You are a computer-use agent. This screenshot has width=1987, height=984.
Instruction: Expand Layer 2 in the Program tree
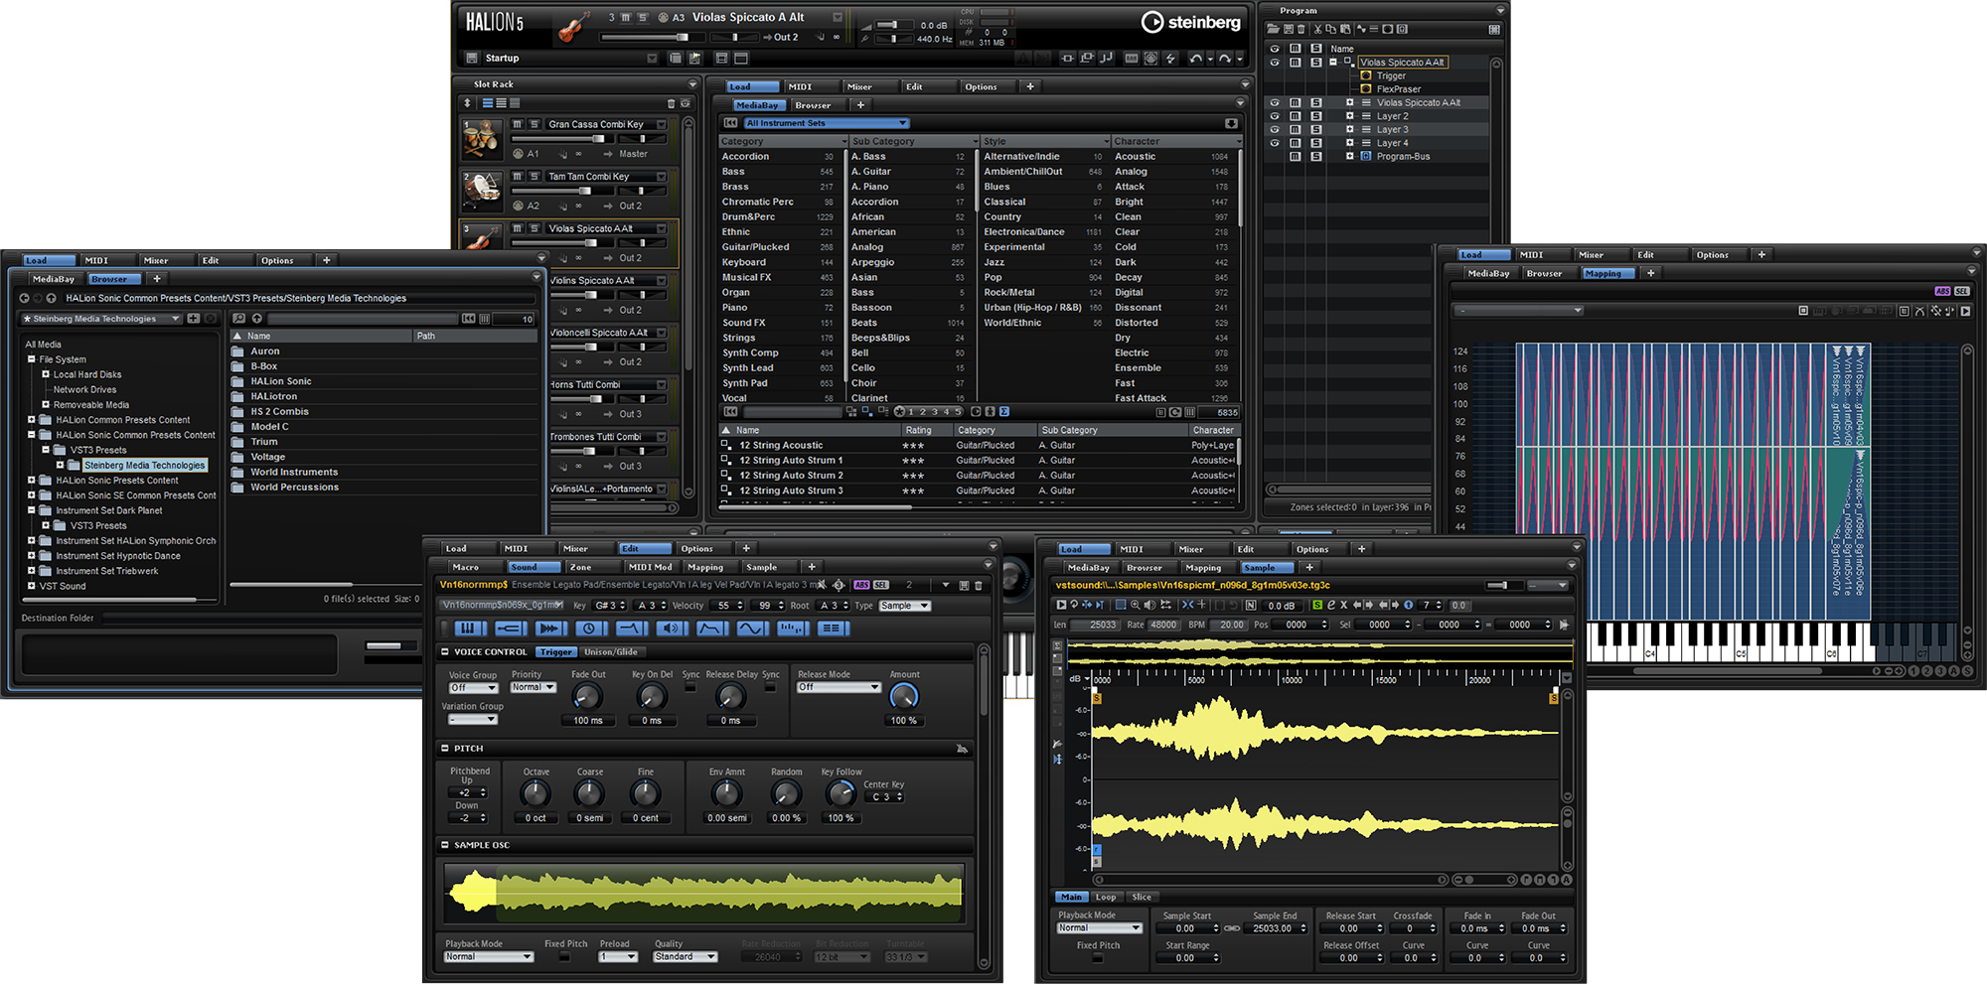click(1350, 116)
